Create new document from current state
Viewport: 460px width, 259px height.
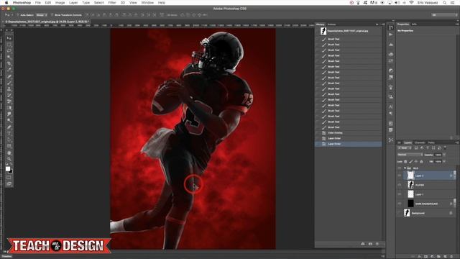pyautogui.click(x=363, y=244)
